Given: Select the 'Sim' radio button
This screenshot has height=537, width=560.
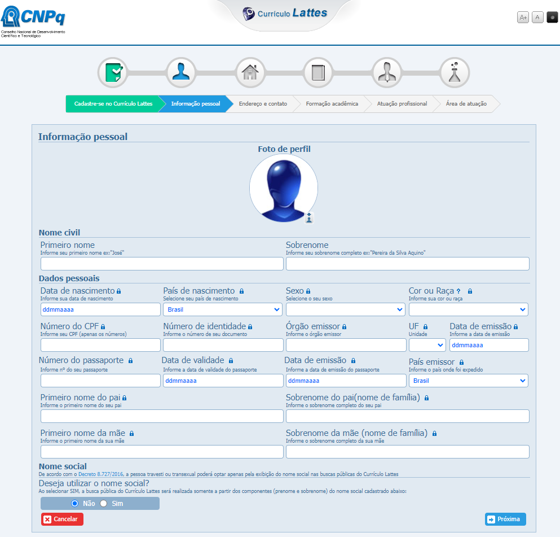Looking at the screenshot, I should coord(103,503).
